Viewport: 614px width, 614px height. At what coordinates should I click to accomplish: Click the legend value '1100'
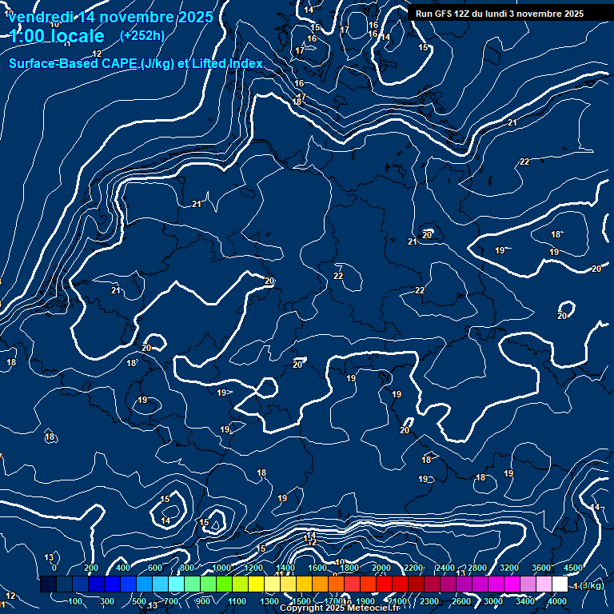237,601
